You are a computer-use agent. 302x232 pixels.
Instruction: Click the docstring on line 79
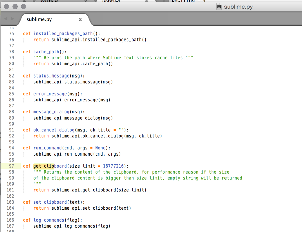113,58
